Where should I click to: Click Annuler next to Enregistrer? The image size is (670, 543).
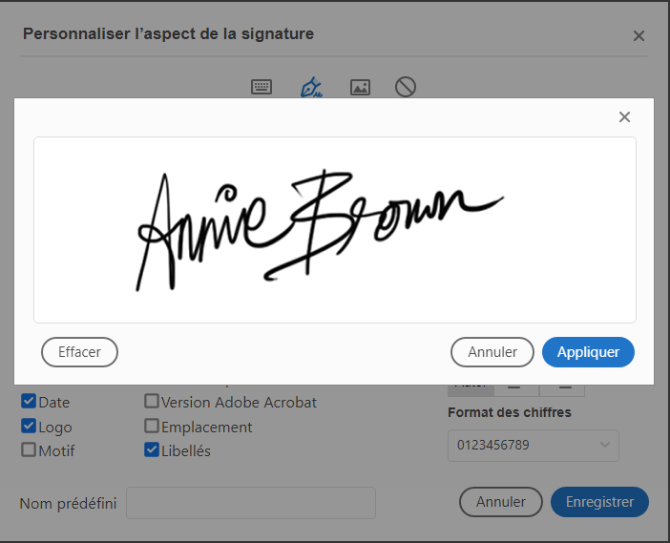(501, 502)
